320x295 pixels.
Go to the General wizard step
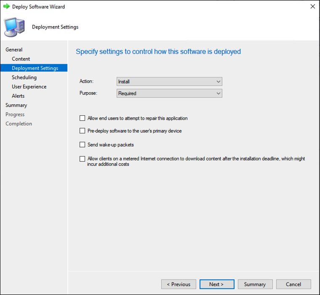(x=14, y=50)
